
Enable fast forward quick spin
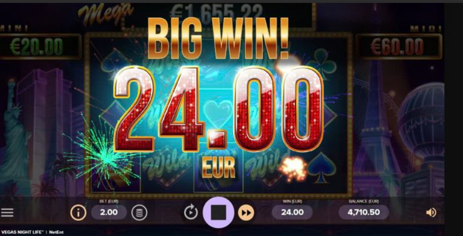point(246,213)
